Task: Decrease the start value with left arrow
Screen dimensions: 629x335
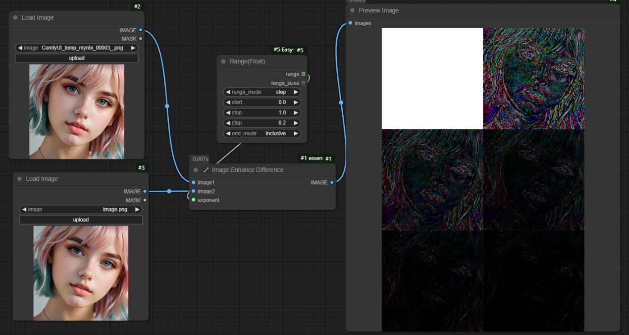Action: [x=228, y=103]
